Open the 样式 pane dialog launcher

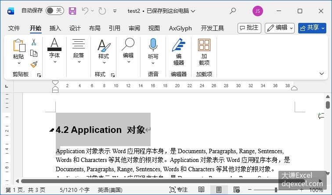tap(113, 75)
